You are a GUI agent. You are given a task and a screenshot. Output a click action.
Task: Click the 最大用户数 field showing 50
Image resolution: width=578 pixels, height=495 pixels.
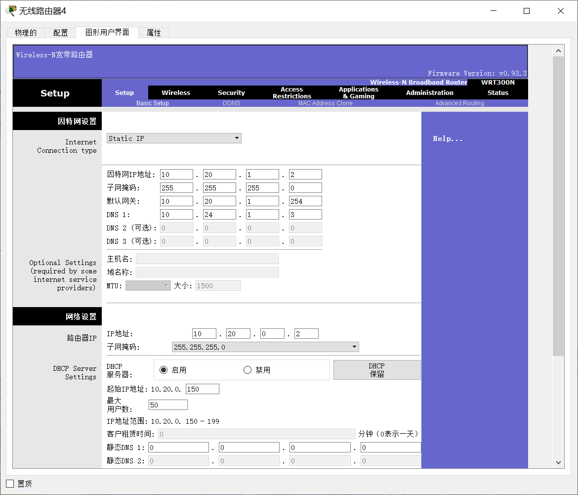coord(168,405)
